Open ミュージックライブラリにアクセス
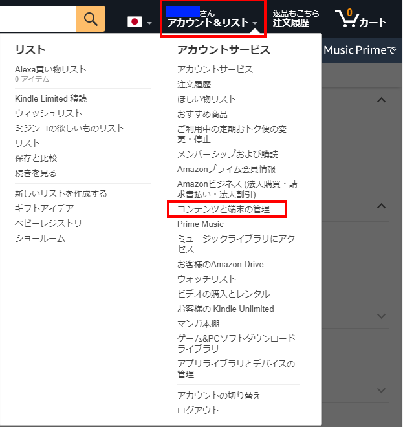 tap(236, 244)
